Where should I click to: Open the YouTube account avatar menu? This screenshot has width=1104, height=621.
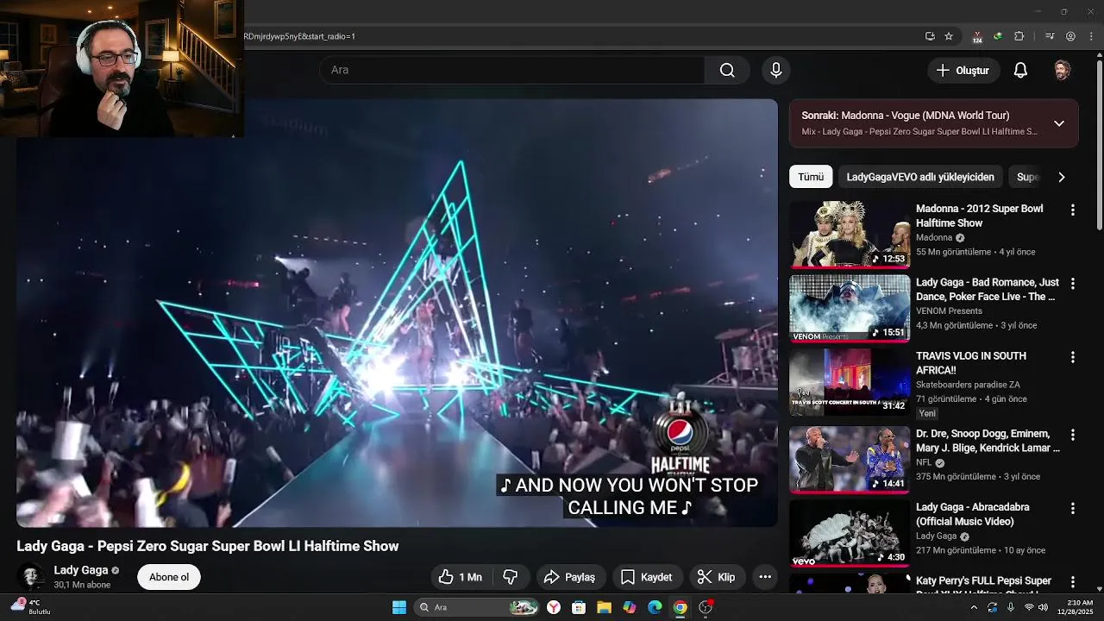[x=1063, y=71]
